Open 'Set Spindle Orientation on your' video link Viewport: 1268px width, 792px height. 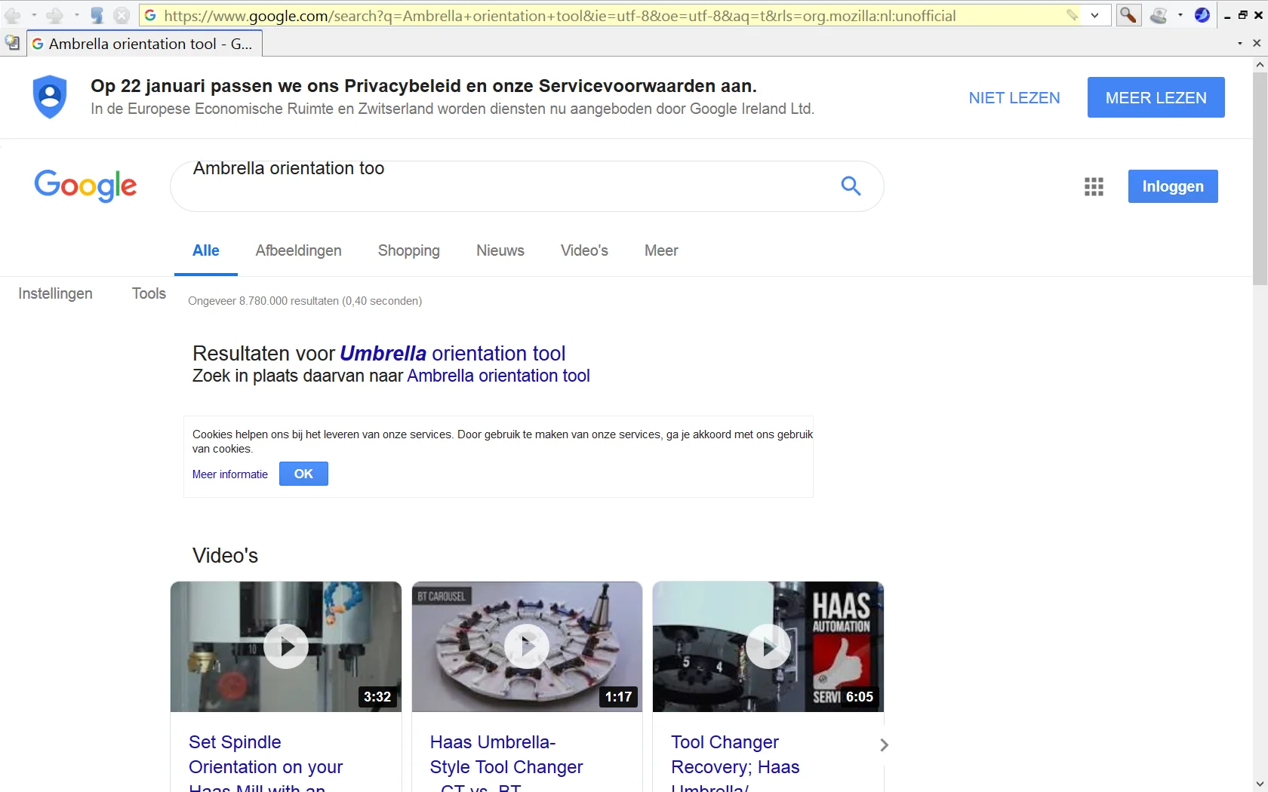[x=266, y=754]
